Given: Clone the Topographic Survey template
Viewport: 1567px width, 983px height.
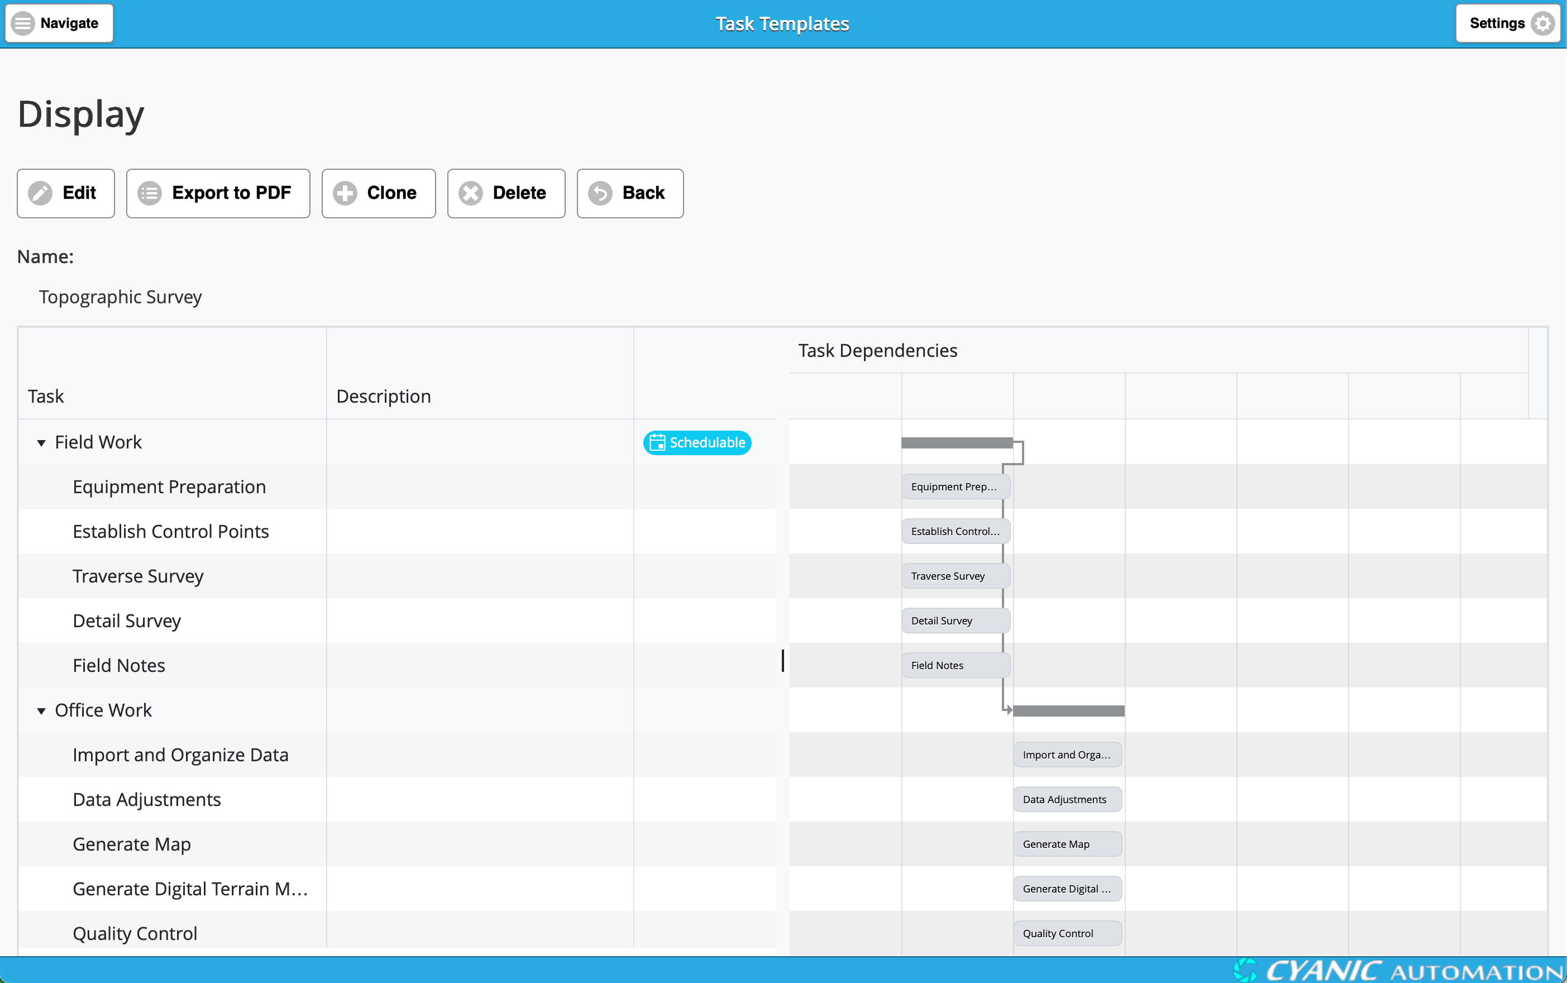Looking at the screenshot, I should coord(378,193).
